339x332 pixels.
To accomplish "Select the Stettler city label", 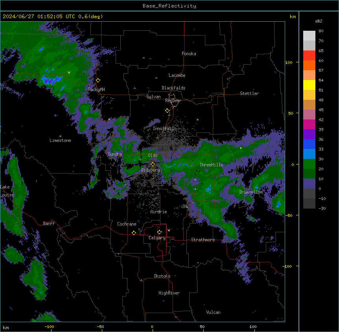I will coord(249,93).
